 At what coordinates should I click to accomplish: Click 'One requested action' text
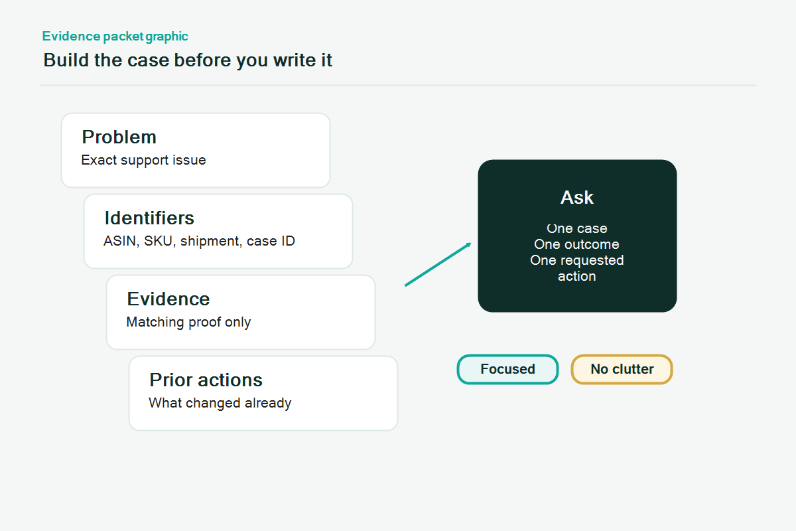[577, 268]
